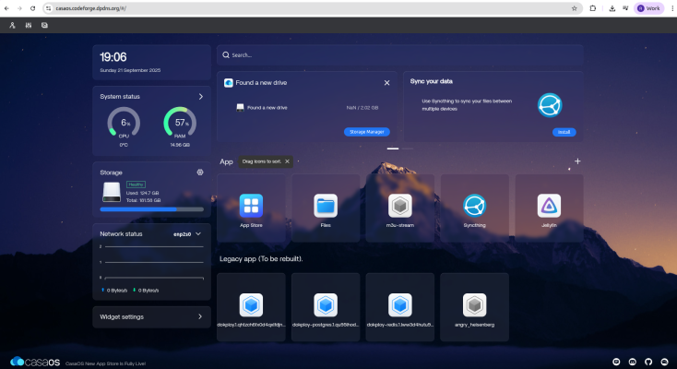The height and width of the screenshot is (369, 677).
Task: Click the Storage Manager button
Action: click(x=366, y=132)
